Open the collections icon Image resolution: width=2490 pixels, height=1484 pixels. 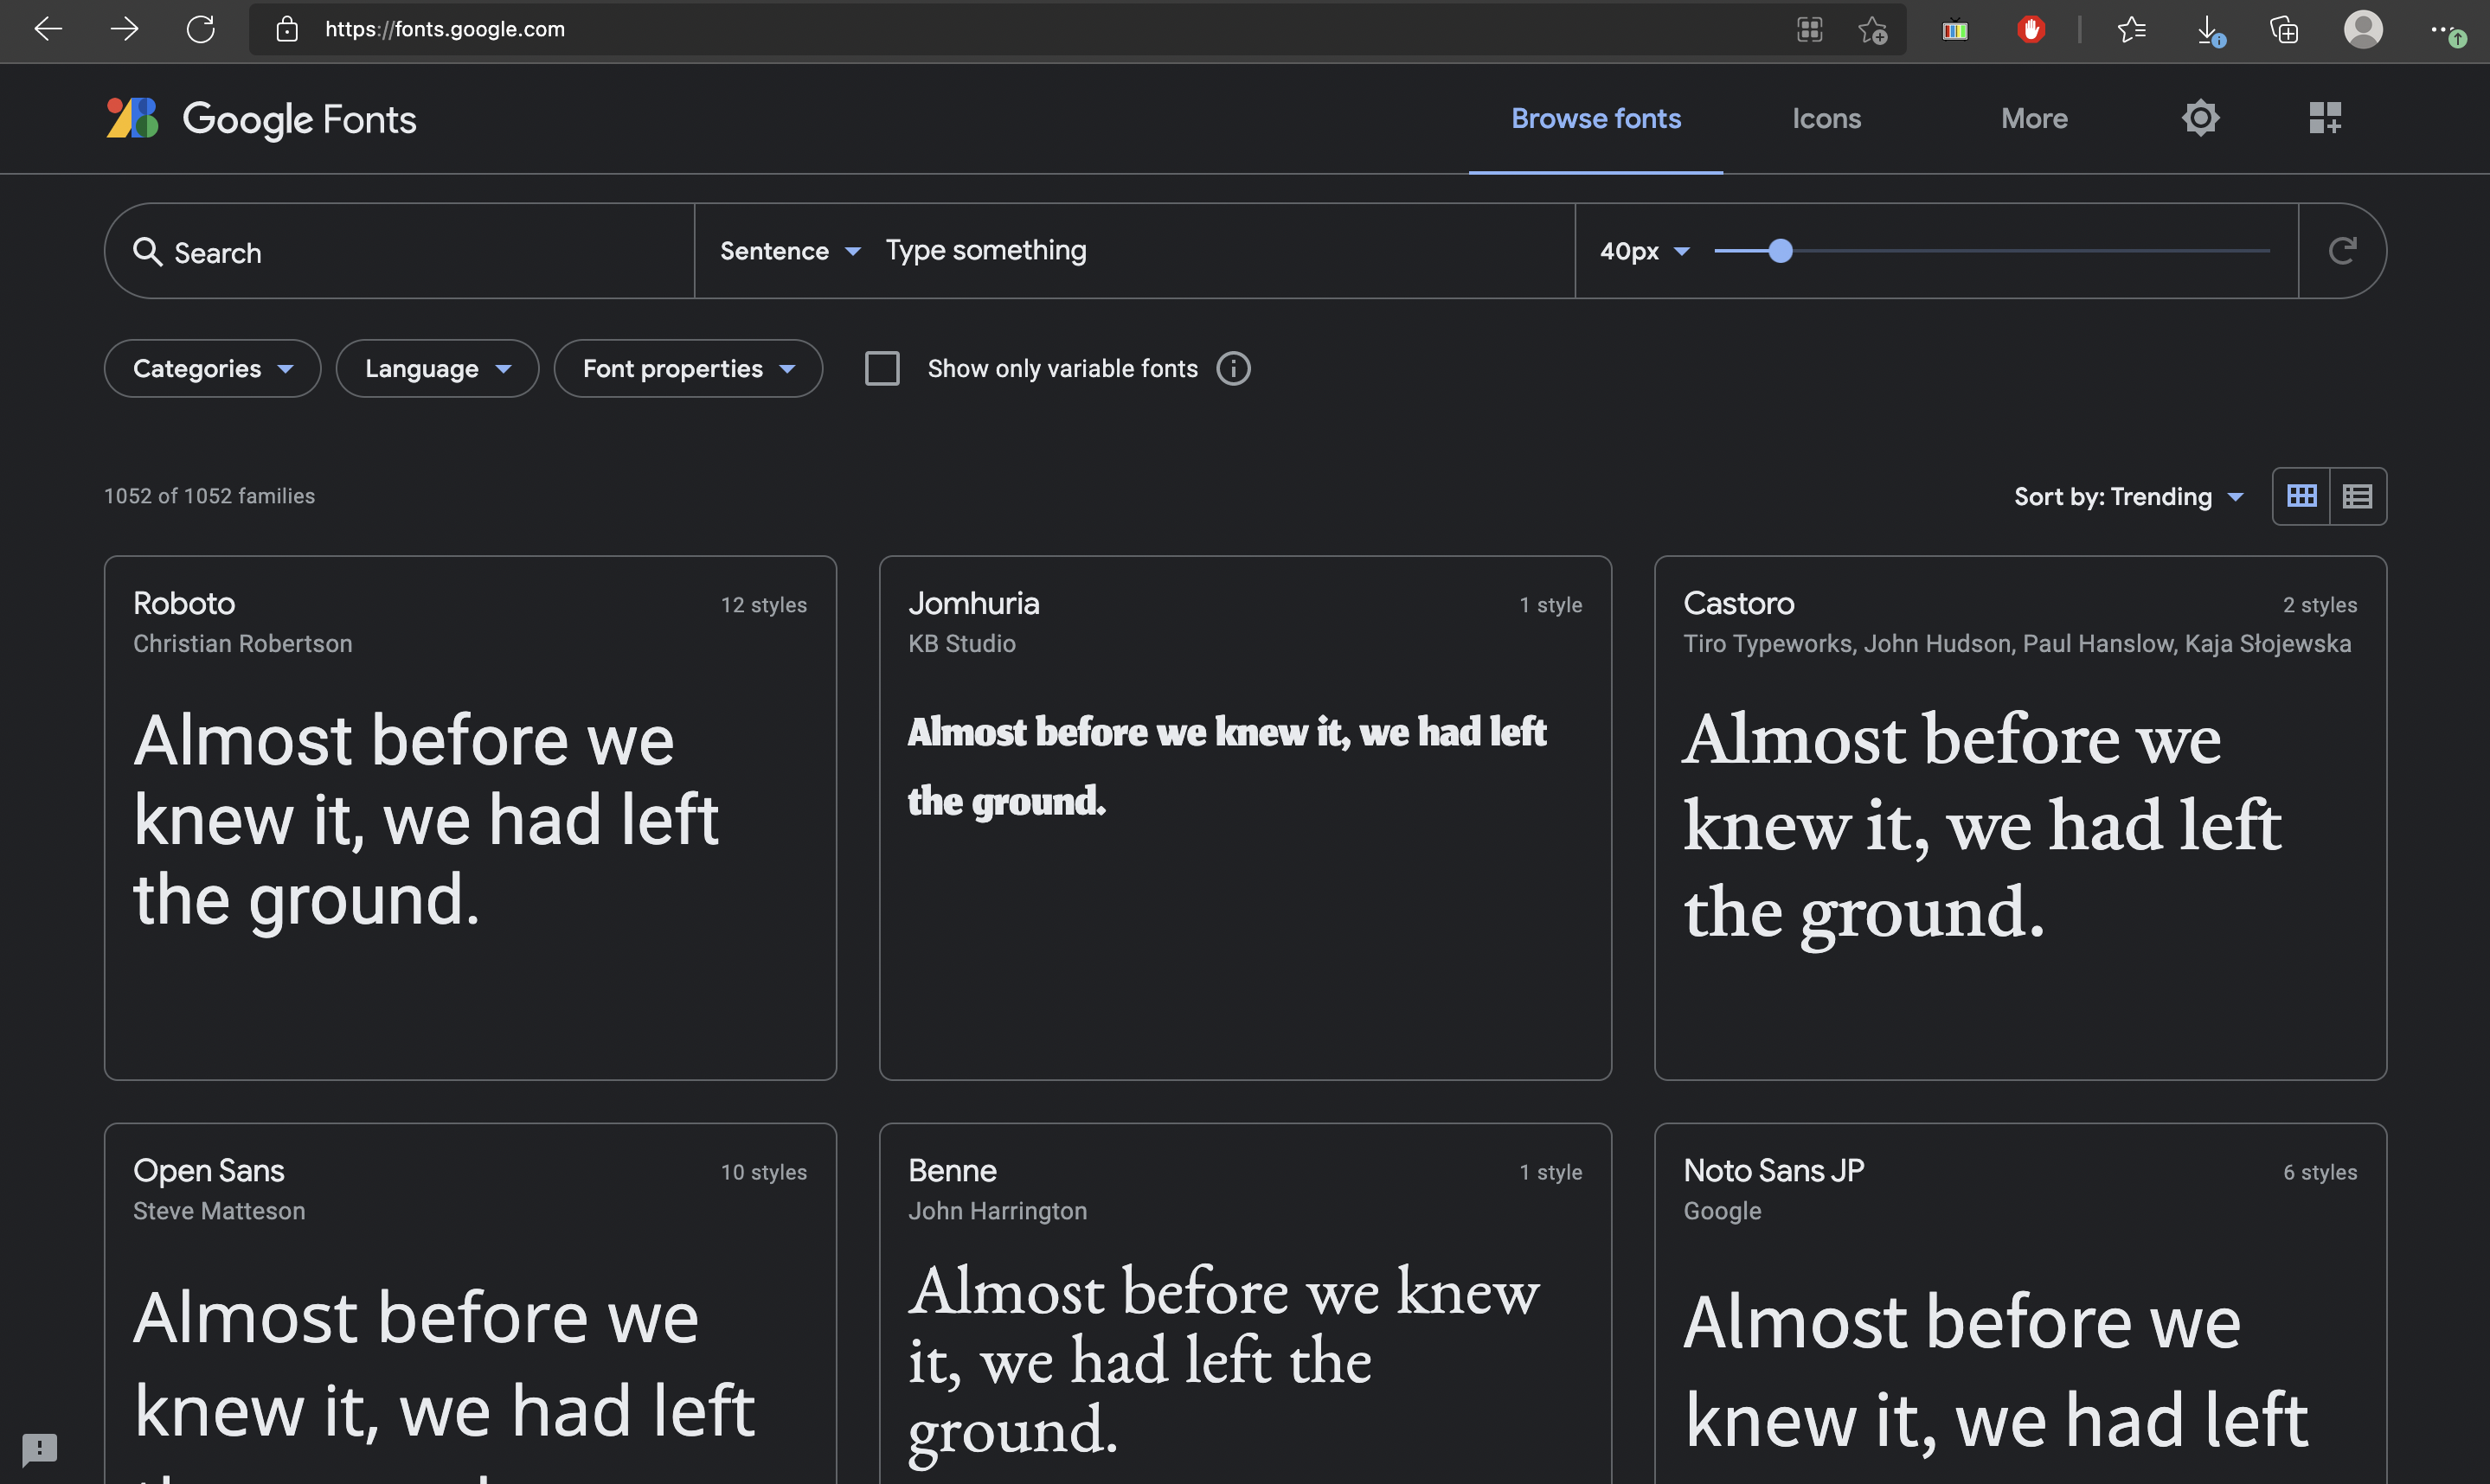point(2284,29)
